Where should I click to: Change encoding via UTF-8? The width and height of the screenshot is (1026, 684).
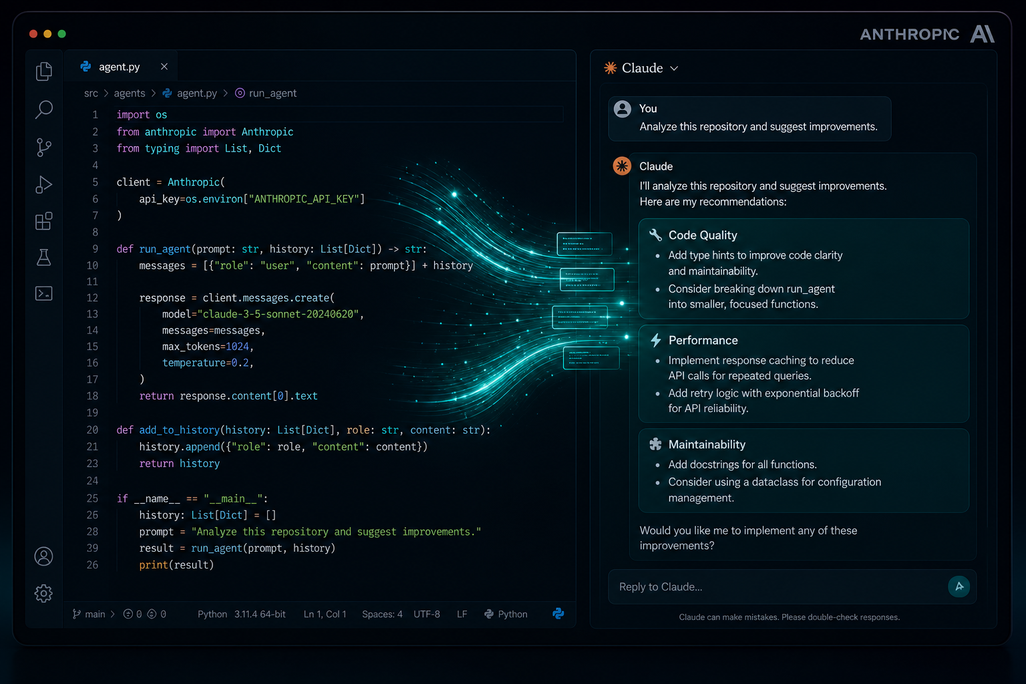[427, 614]
